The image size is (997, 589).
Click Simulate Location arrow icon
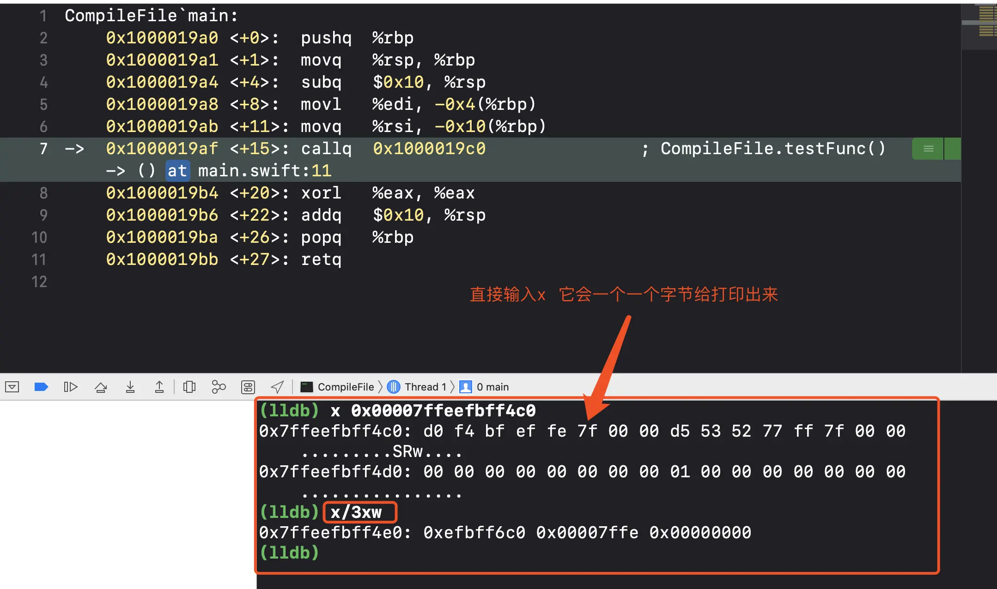point(277,387)
